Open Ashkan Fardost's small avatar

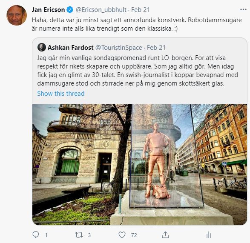(42, 47)
